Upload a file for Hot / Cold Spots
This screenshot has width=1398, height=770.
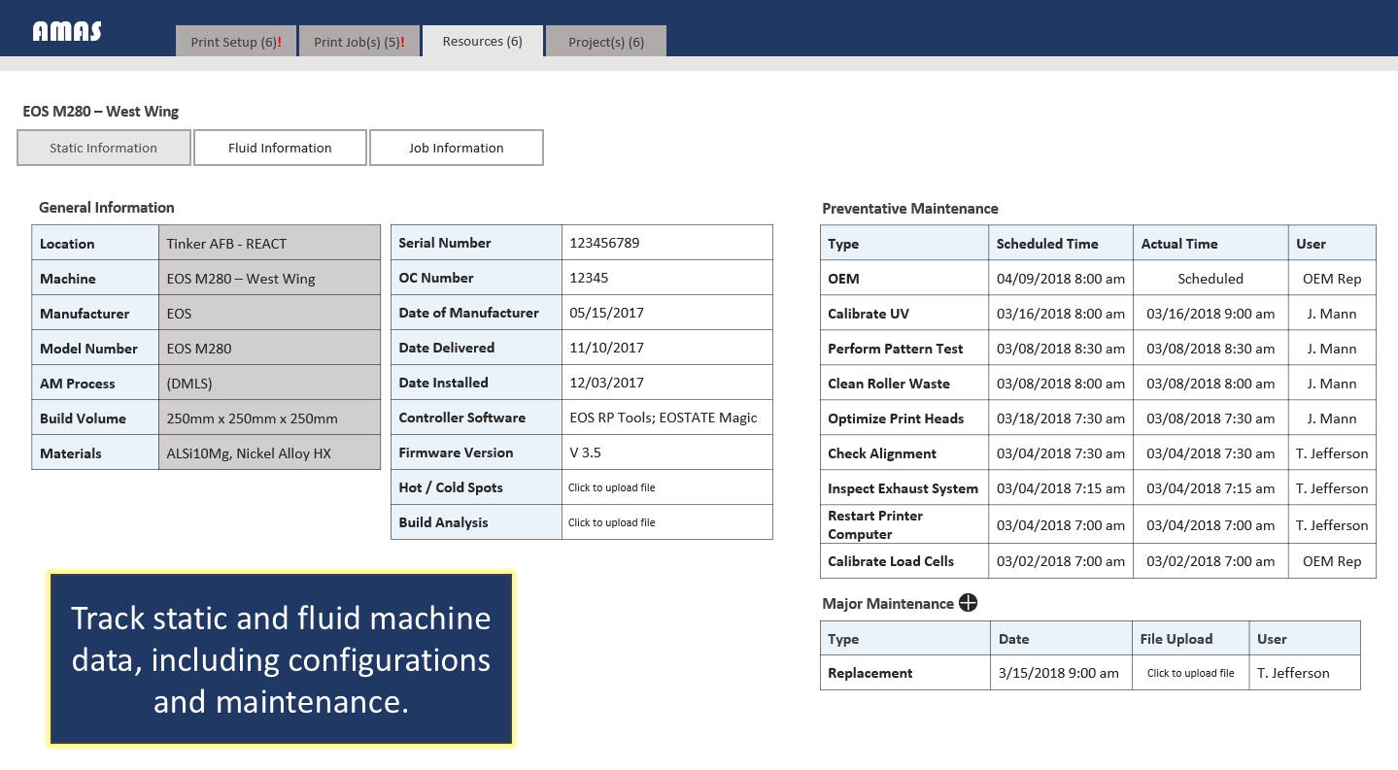pos(612,487)
